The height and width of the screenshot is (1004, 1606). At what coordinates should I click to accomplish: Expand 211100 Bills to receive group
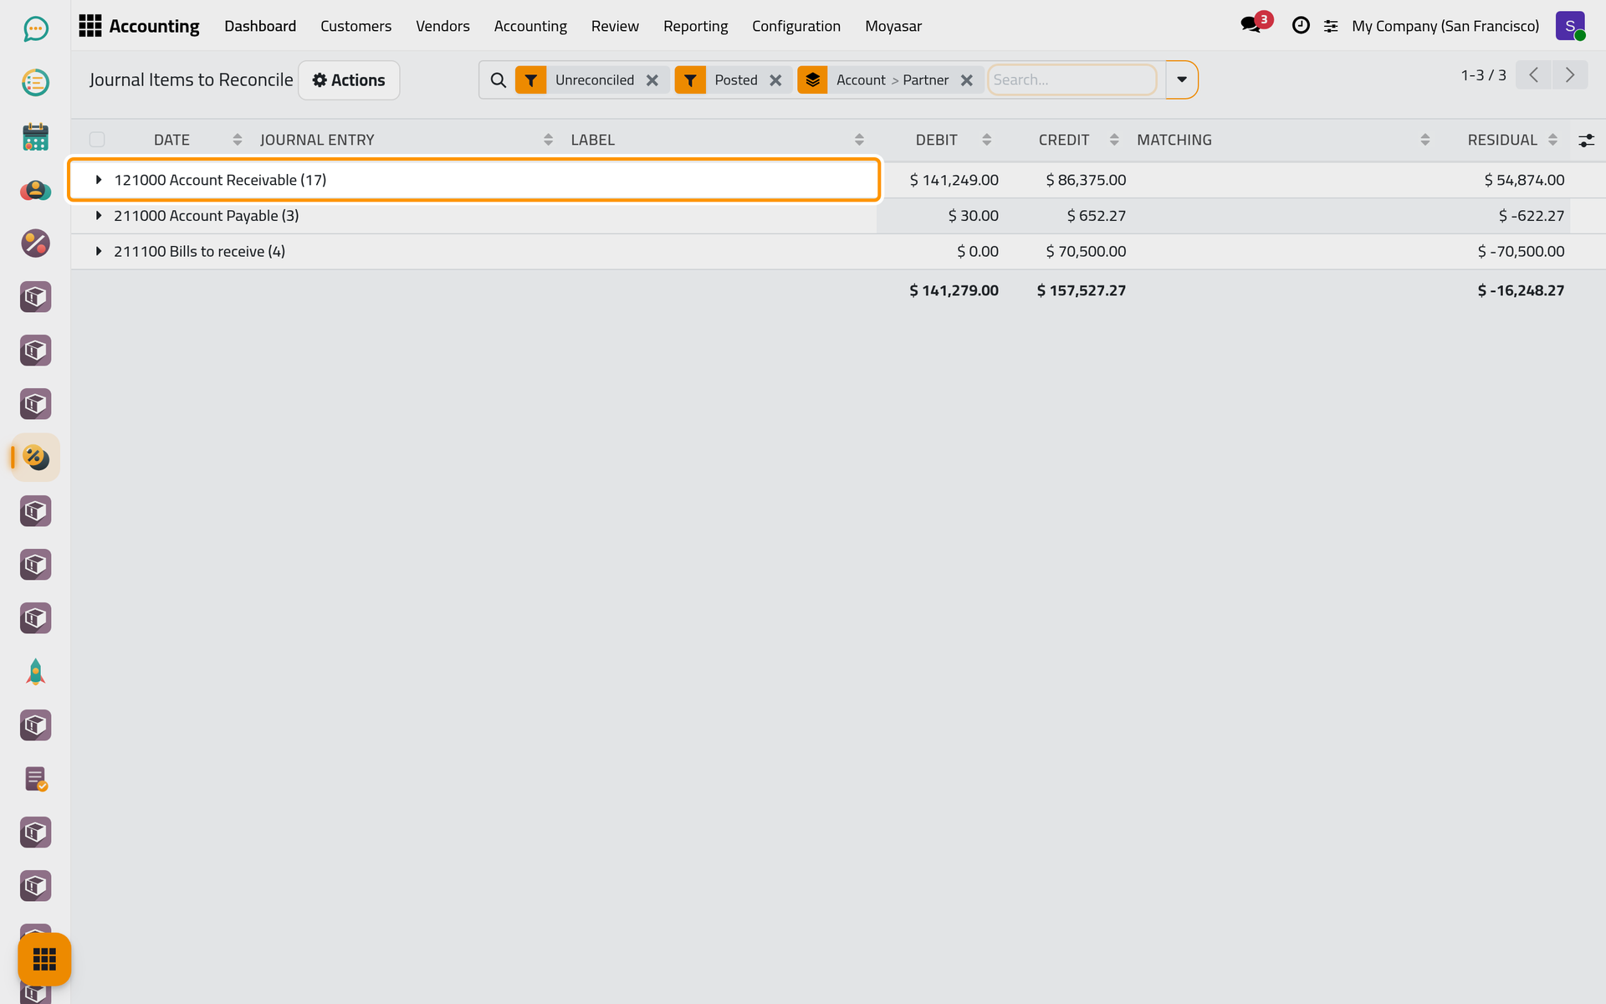(x=473, y=252)
